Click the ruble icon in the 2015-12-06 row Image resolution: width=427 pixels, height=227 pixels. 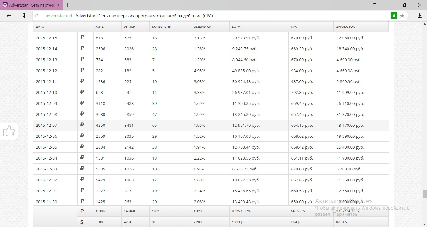coord(82,136)
